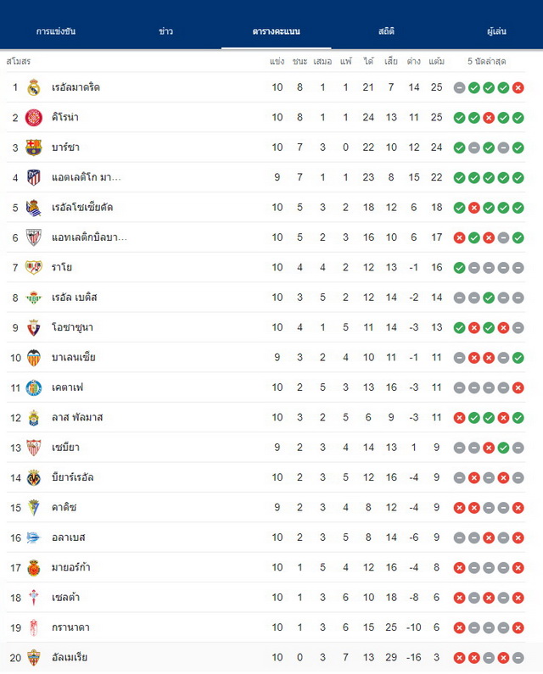
Task: Click the Girona club crest
Action: point(34,117)
